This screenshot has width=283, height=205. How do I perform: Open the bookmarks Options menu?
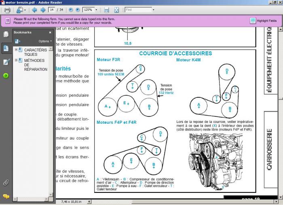[45, 41]
